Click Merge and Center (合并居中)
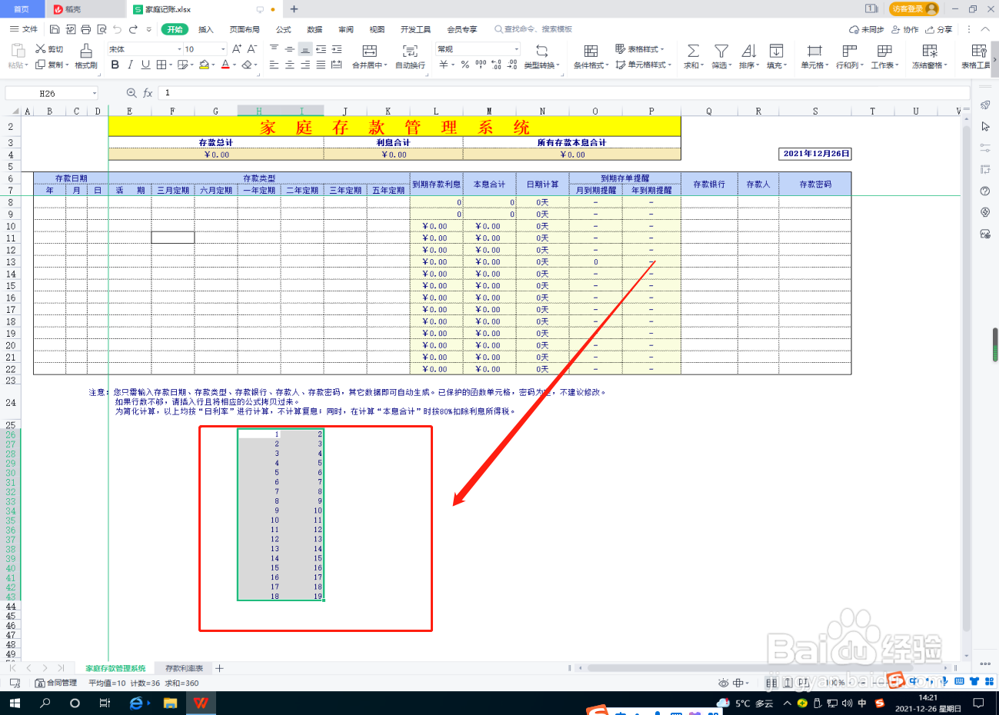Image resolution: width=999 pixels, height=715 pixels. pos(370,56)
